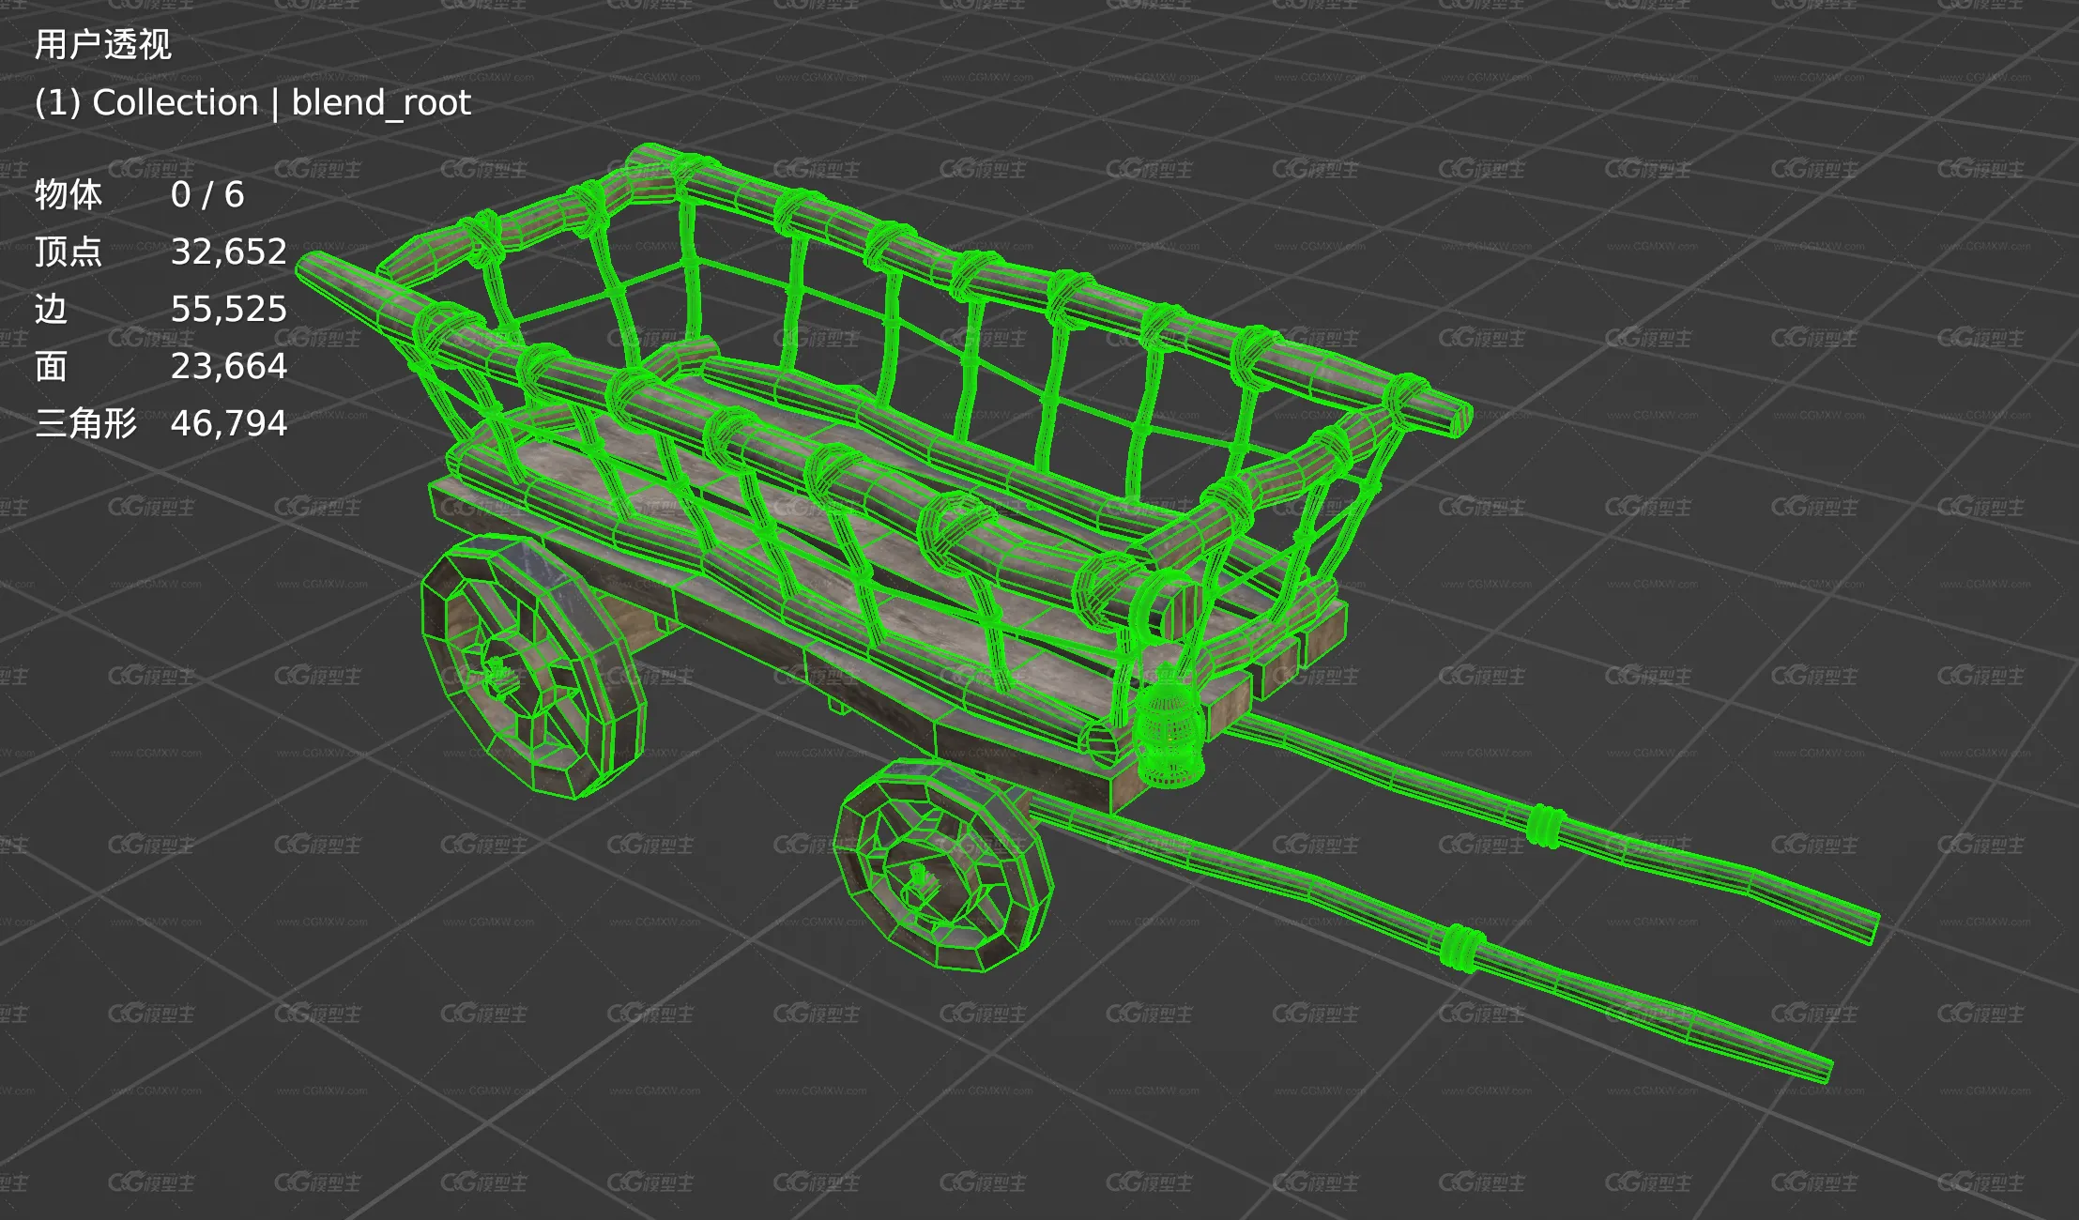
Task: Select the rear cart wheel mesh
Action: click(533, 665)
